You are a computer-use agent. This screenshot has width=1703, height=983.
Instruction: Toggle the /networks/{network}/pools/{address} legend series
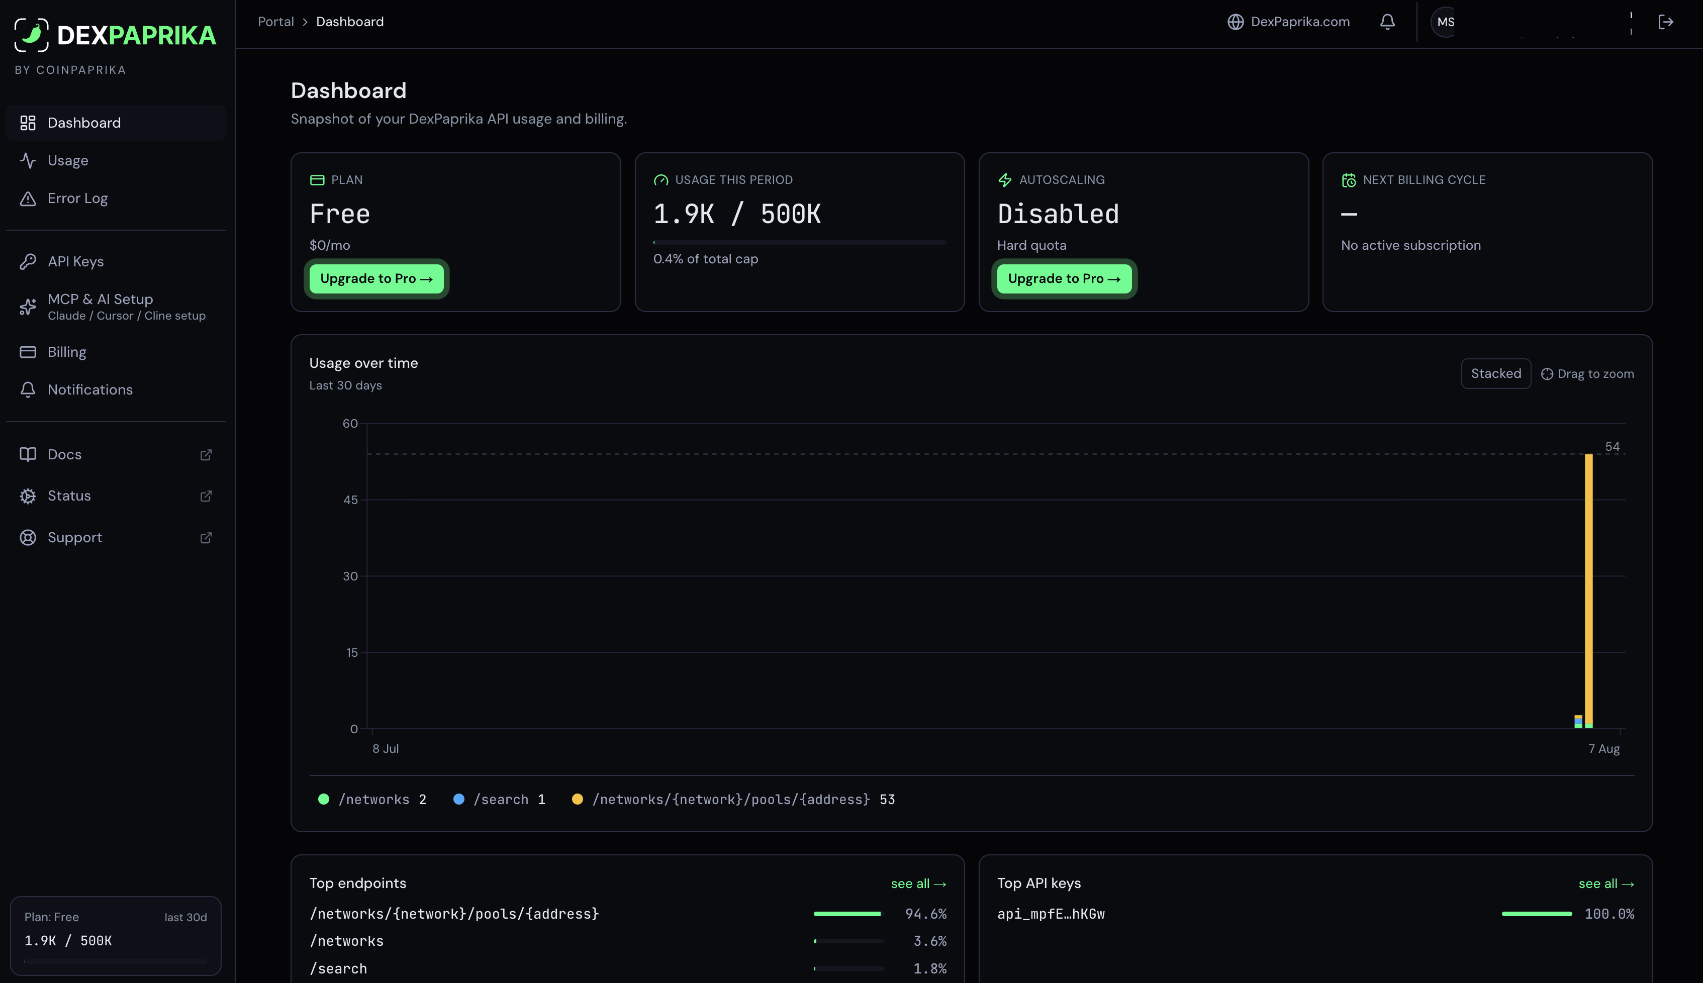pyautogui.click(x=733, y=800)
